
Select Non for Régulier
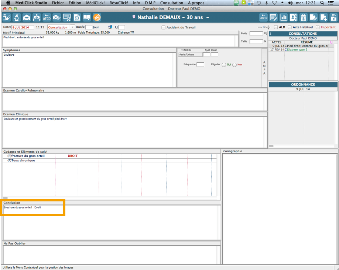(234, 65)
